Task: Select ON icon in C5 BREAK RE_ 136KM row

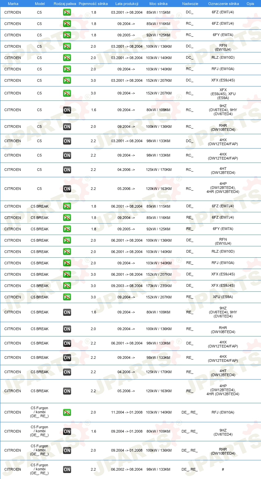Action: [67, 329]
